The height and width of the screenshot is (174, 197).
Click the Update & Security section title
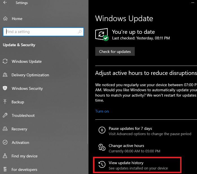19,45
